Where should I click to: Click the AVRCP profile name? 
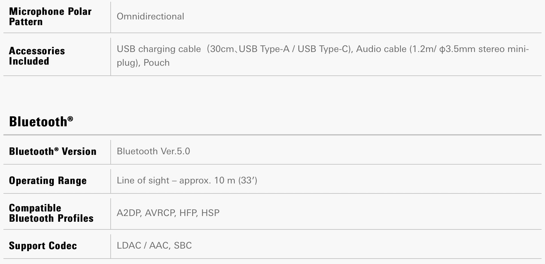(160, 213)
